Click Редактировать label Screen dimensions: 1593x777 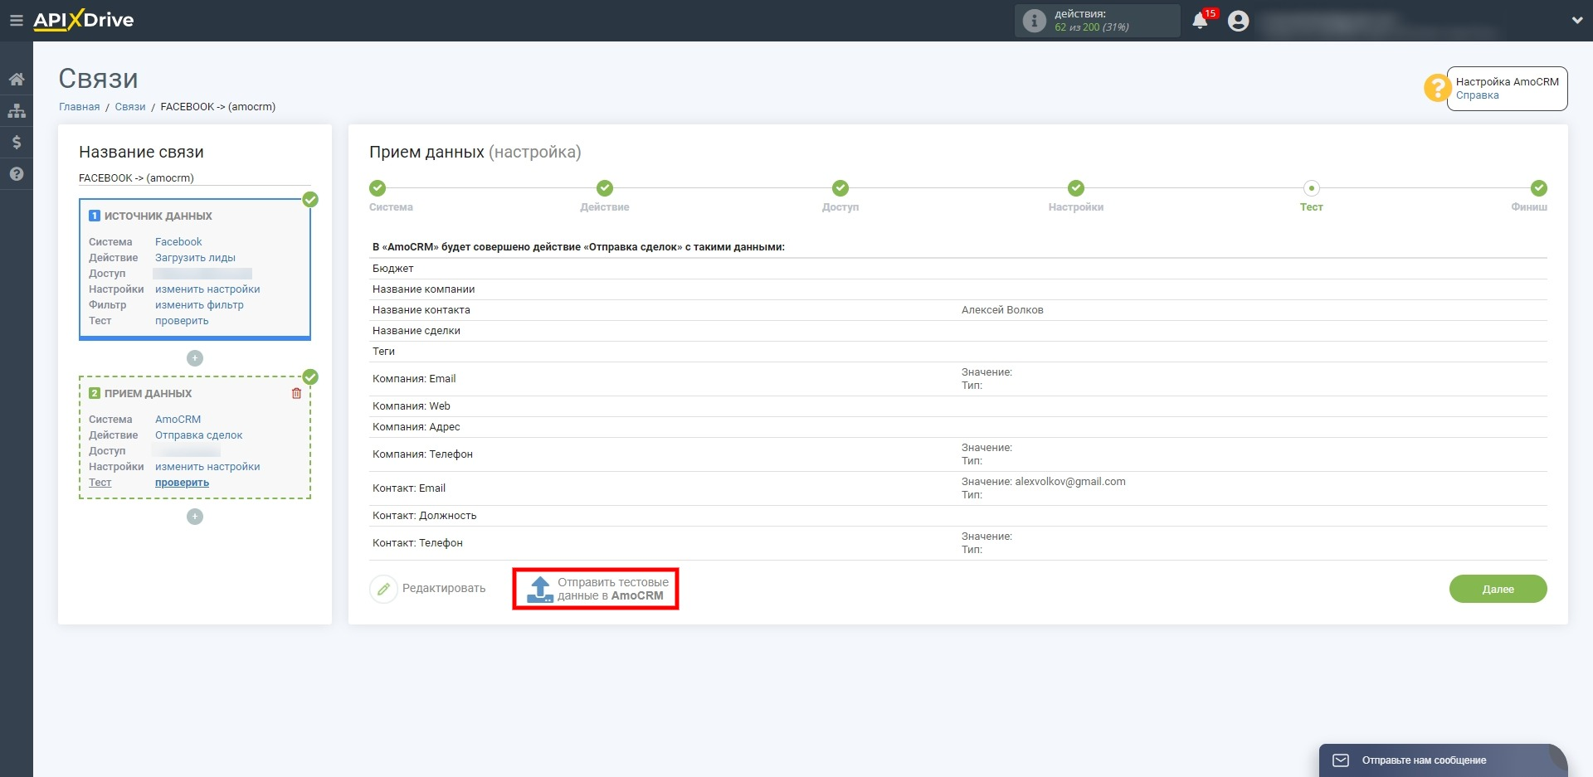pos(444,589)
